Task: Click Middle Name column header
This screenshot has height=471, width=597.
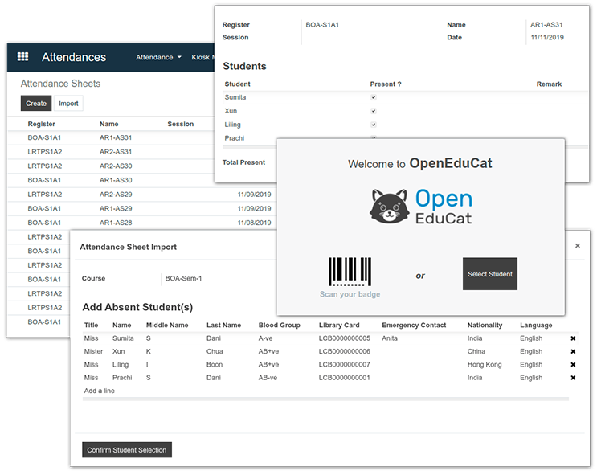Action: click(x=167, y=326)
